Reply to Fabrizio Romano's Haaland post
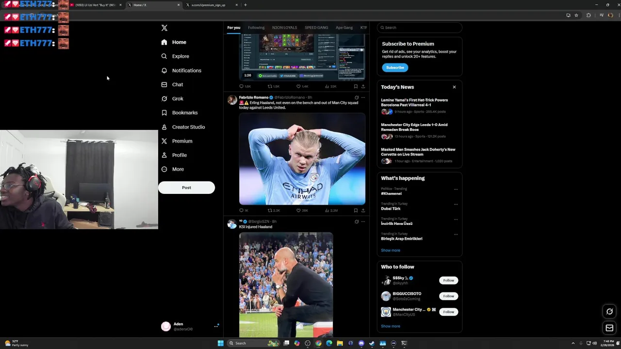This screenshot has height=349, width=621. click(244, 210)
